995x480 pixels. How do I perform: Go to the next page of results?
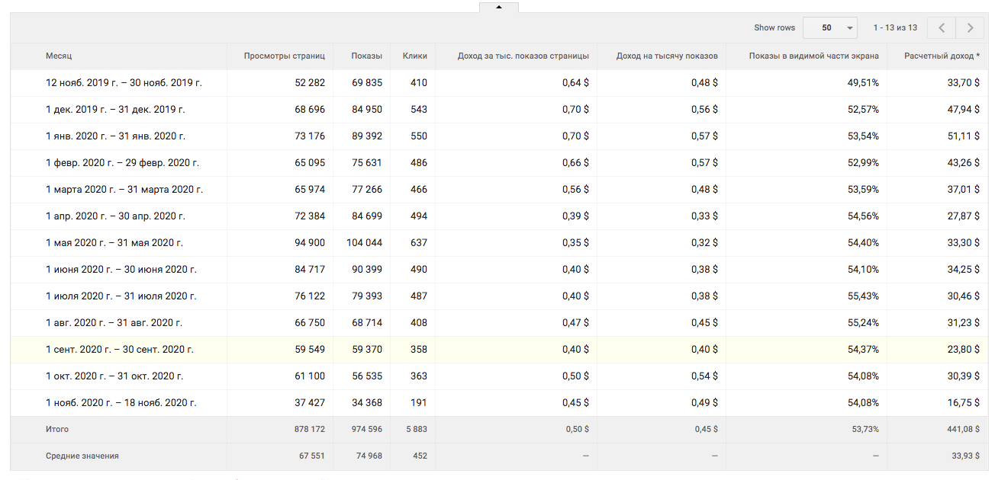tap(970, 27)
